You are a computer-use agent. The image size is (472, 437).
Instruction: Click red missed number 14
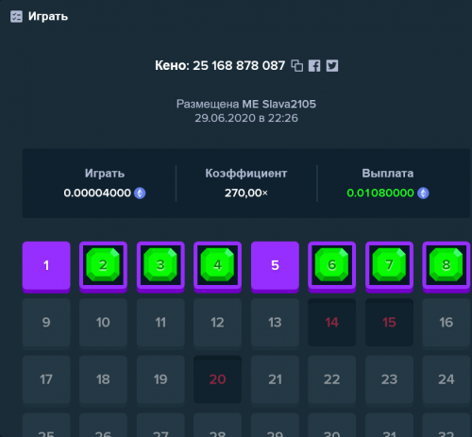coord(332,323)
